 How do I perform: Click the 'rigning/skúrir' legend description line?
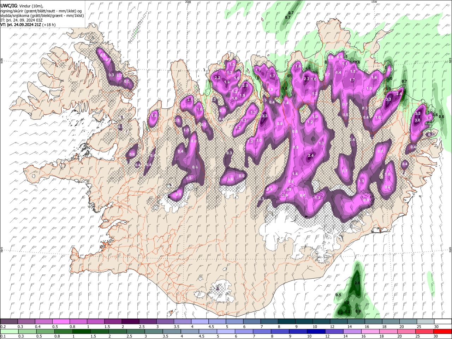point(41,11)
